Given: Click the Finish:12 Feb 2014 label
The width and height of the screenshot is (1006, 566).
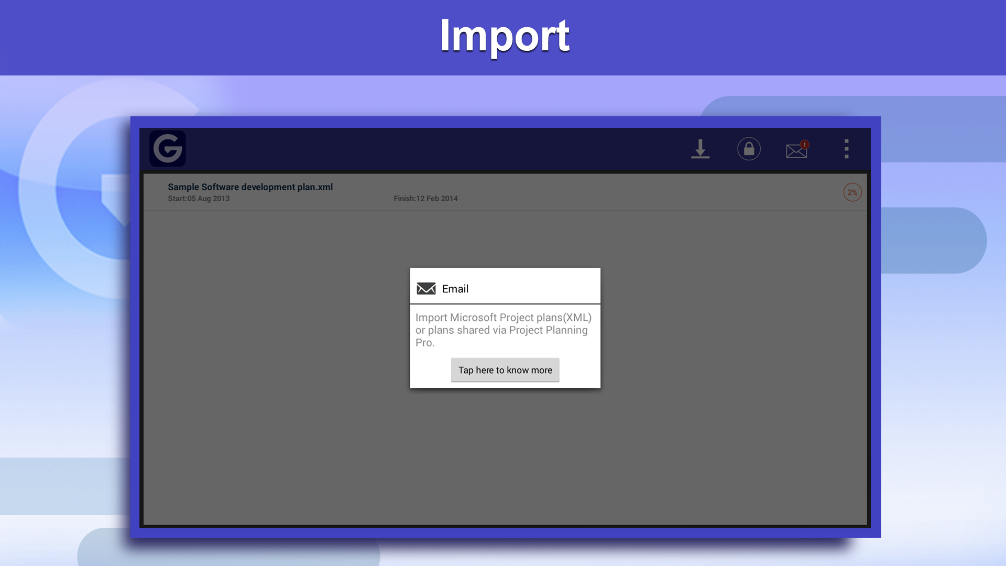Looking at the screenshot, I should 425,199.
